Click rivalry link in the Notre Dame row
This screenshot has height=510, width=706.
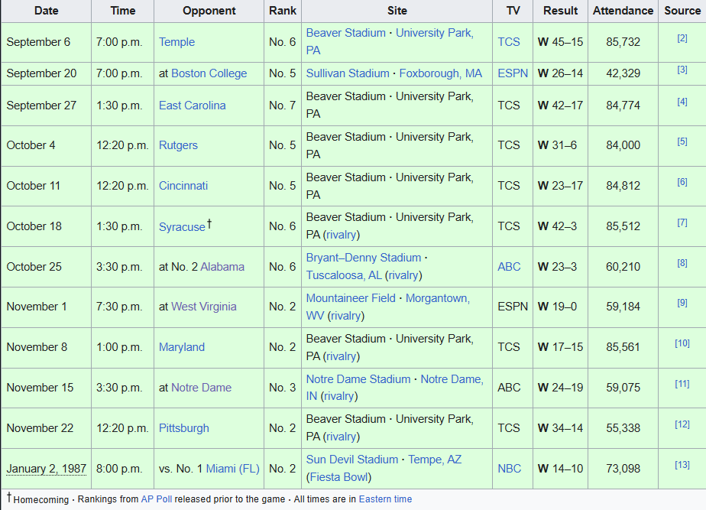point(339,396)
